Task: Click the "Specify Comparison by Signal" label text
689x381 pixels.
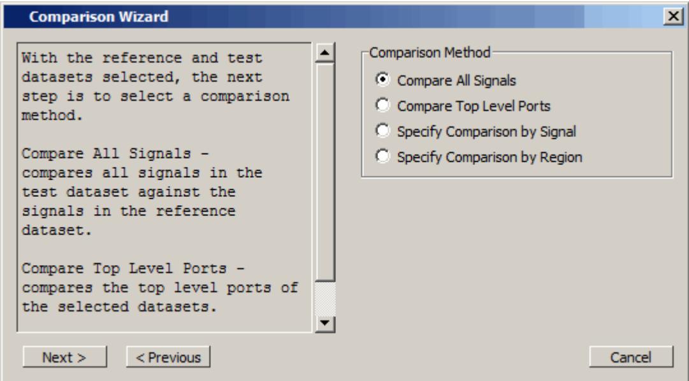Action: [486, 131]
